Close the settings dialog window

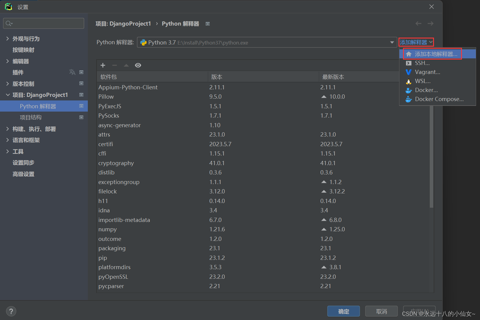tap(432, 7)
